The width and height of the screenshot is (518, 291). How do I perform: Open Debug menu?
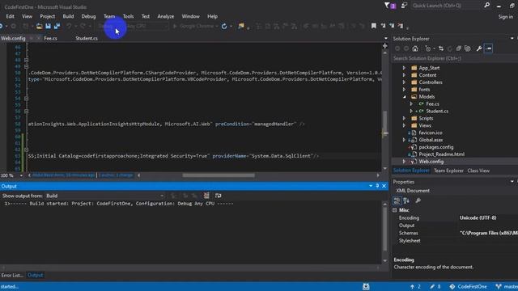pos(88,16)
